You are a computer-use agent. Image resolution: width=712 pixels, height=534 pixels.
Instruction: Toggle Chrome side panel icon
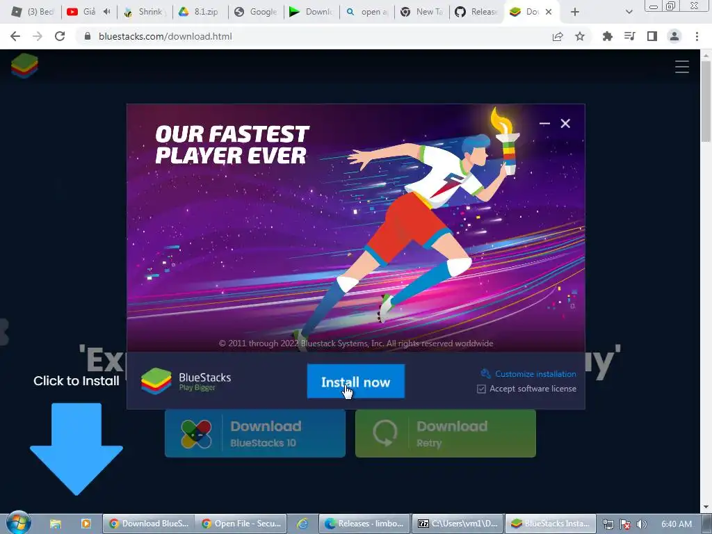[x=652, y=36]
